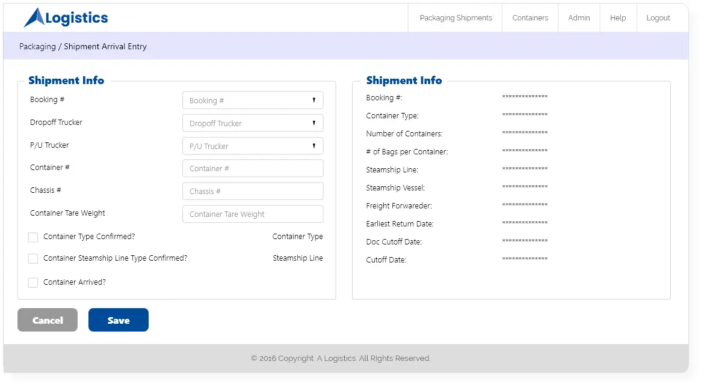Screen dimensions: 704x388
Task: Click the Container Type text beside checkbox
Action: 298,237
